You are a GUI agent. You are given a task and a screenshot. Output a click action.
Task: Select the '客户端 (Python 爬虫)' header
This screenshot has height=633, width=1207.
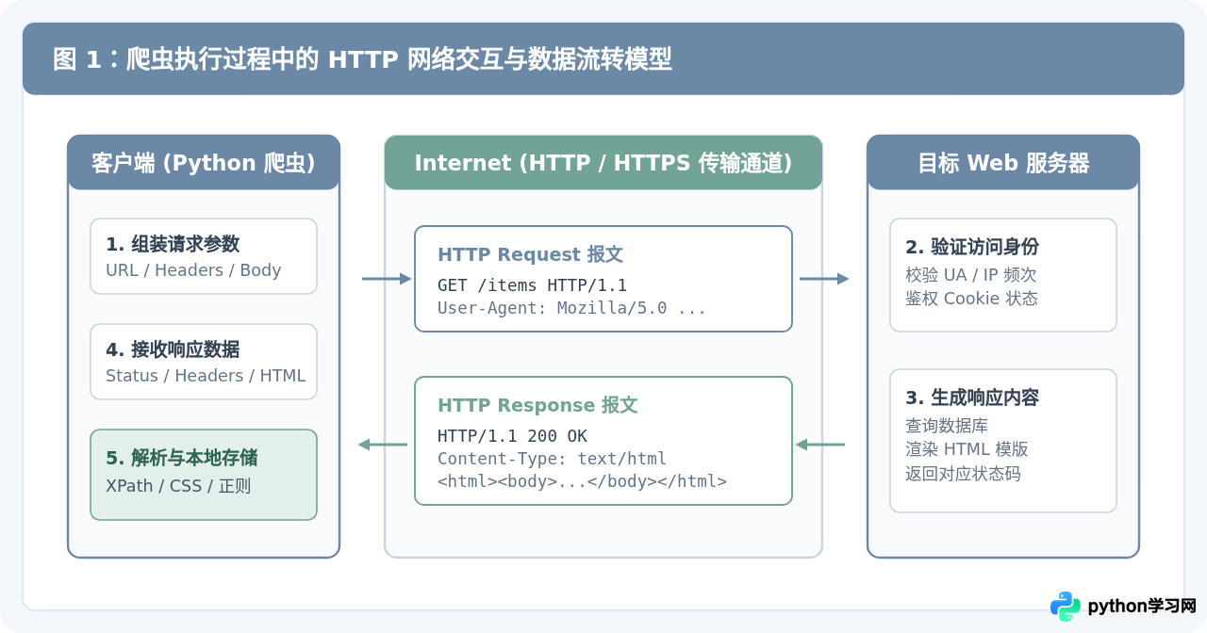(x=204, y=163)
